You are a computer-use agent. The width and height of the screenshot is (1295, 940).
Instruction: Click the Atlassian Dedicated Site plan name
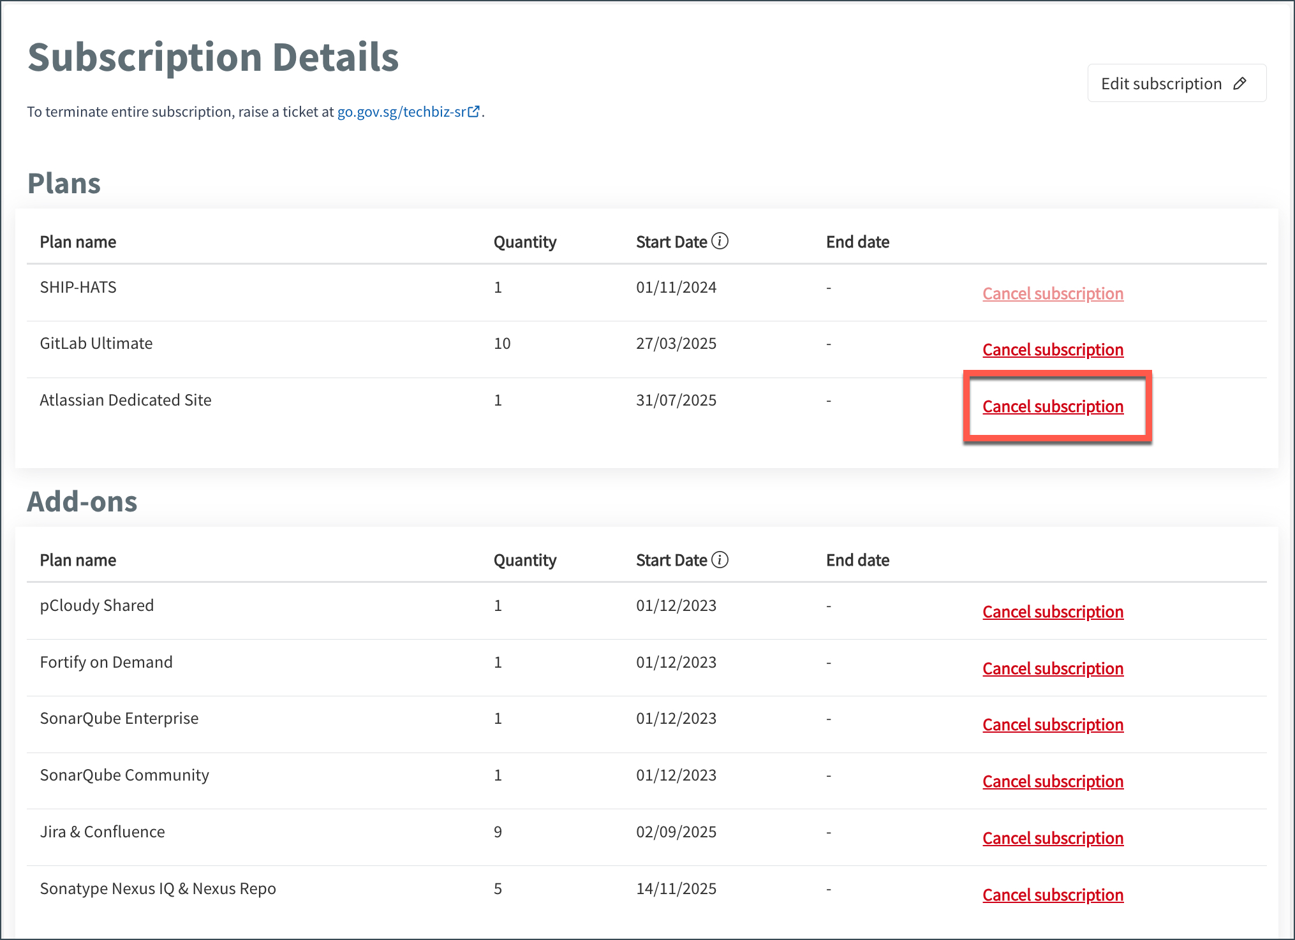click(x=126, y=400)
